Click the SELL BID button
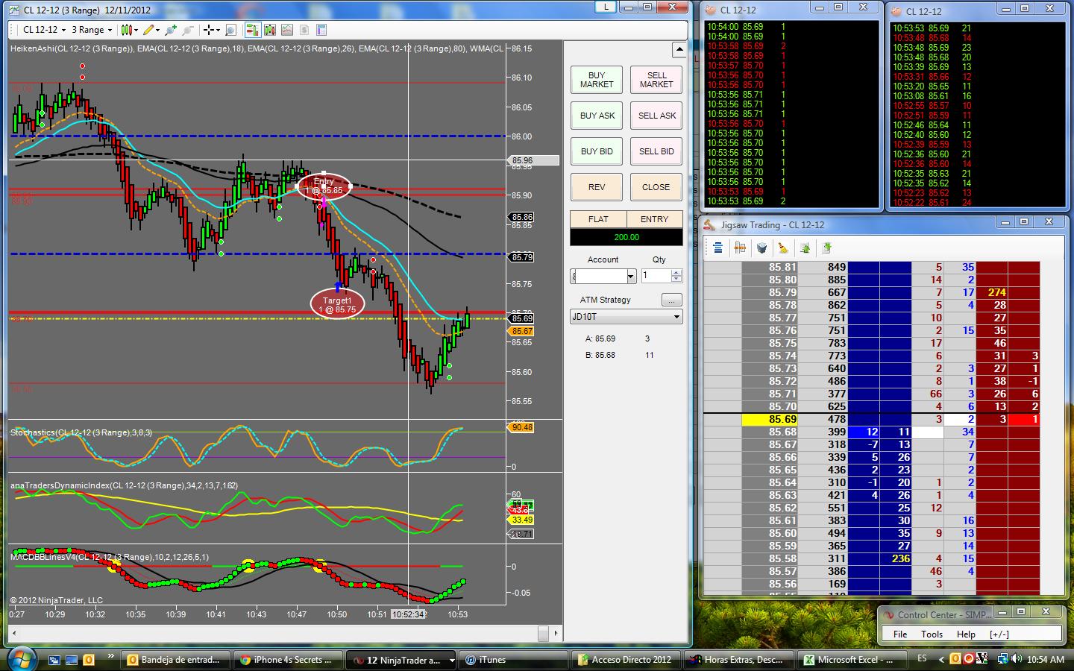This screenshot has width=1074, height=671. 656,151
